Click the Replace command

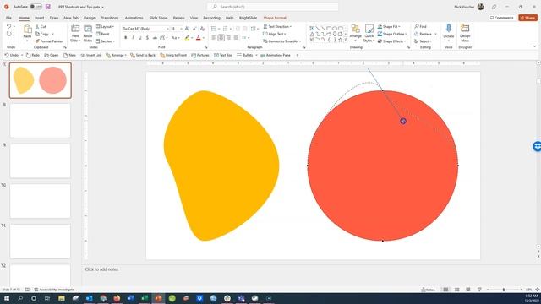coord(423,34)
